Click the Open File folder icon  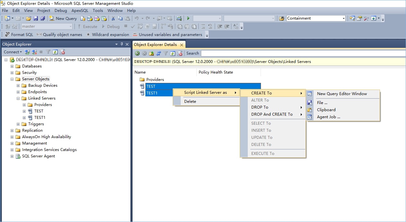coord(29,18)
